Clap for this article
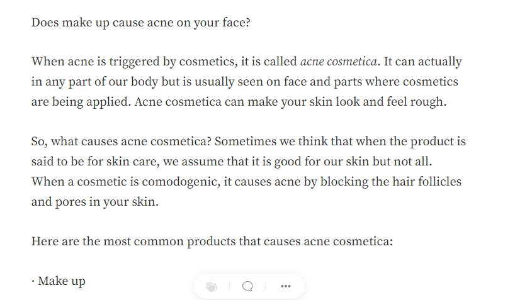Image resolution: width=515 pixels, height=300 pixels. [211, 286]
